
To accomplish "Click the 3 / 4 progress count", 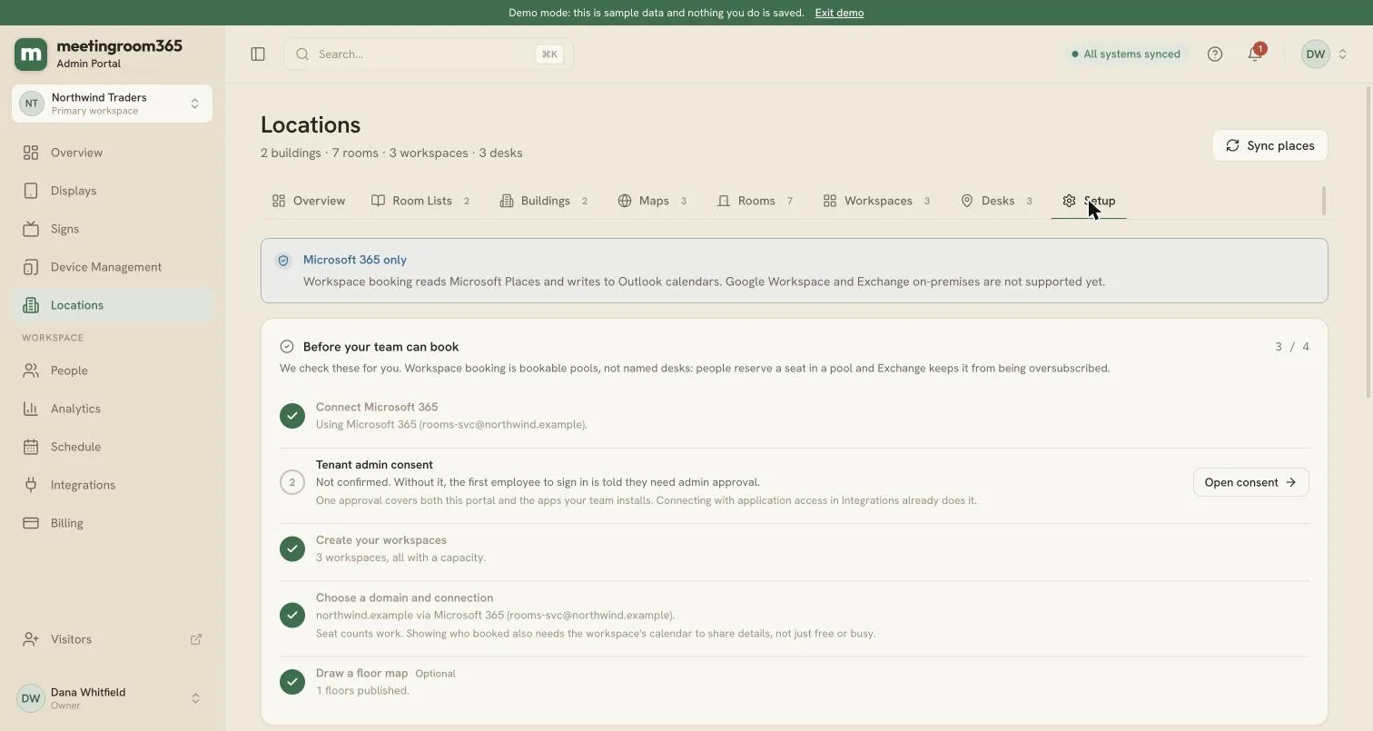I will point(1292,347).
